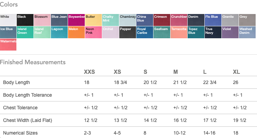Select the Blue Jean color
This screenshot has width=257, height=138.
click(x=59, y=20)
